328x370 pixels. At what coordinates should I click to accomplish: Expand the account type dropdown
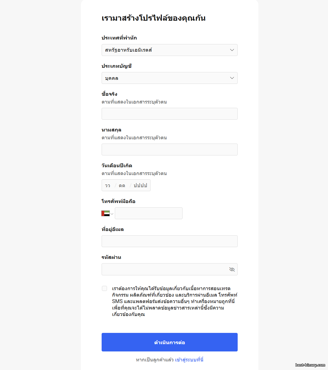[169, 78]
